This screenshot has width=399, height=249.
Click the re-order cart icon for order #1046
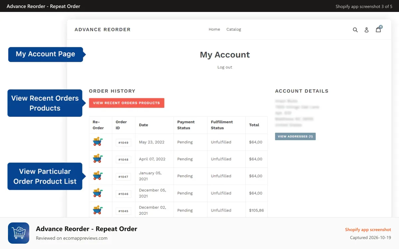click(97, 193)
